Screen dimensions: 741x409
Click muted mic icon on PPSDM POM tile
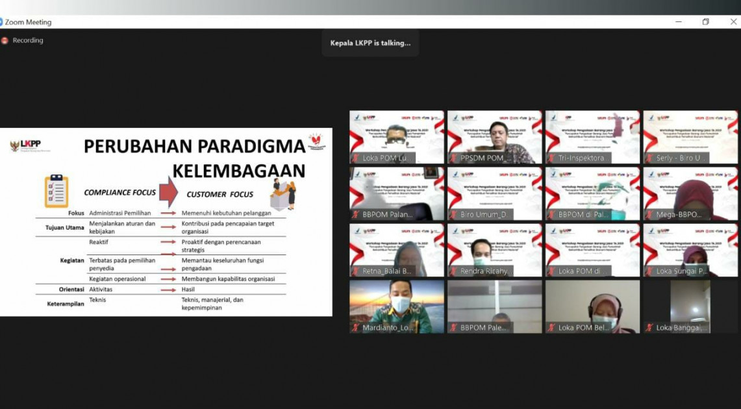(453, 158)
